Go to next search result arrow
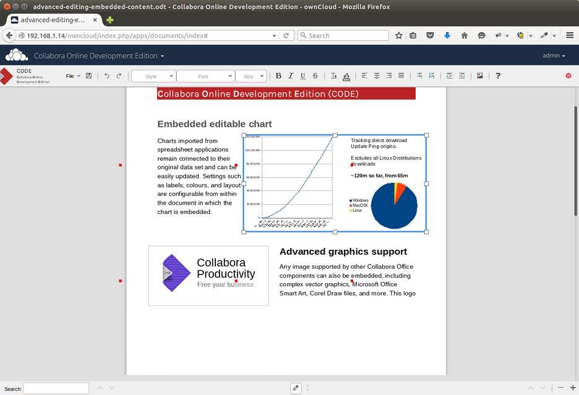579x395 pixels. [x=112, y=388]
